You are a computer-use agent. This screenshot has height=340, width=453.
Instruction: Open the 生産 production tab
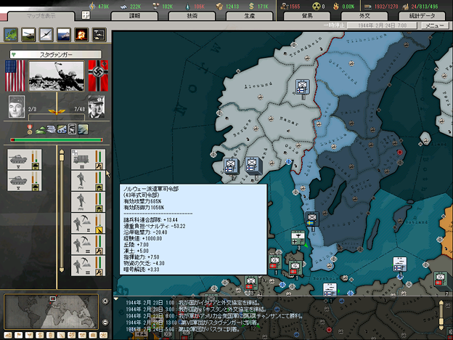click(249, 15)
